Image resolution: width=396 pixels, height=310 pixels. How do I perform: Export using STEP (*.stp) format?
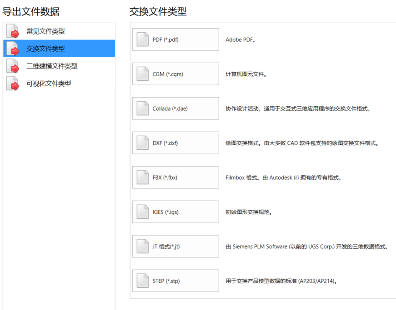(x=175, y=281)
